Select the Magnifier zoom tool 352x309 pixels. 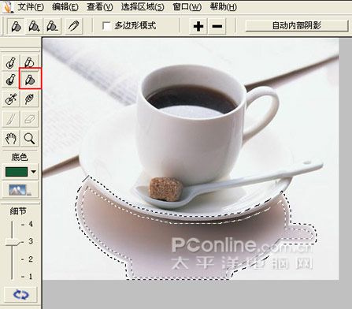coord(29,138)
